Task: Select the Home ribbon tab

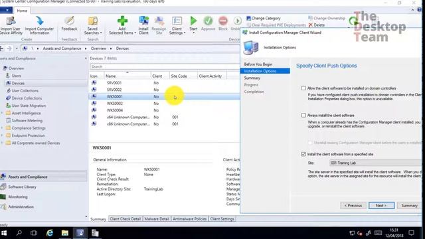Action: click(22, 11)
